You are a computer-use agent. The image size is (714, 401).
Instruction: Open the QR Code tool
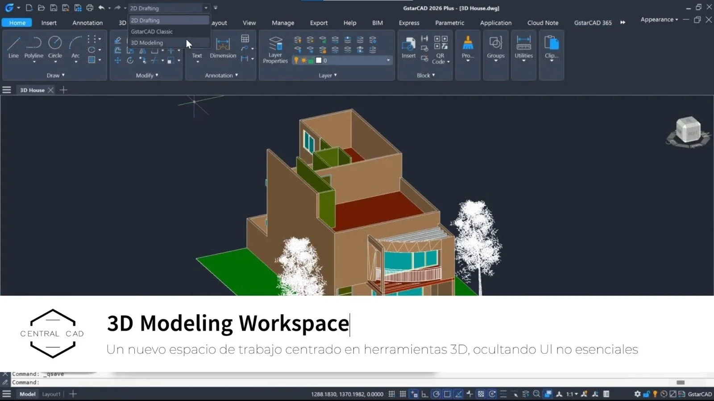tap(440, 50)
